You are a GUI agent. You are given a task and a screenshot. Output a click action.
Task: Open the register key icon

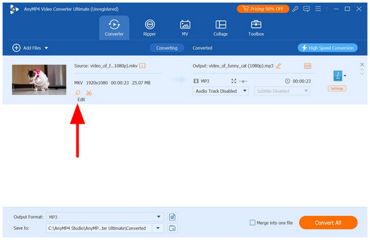pos(295,9)
